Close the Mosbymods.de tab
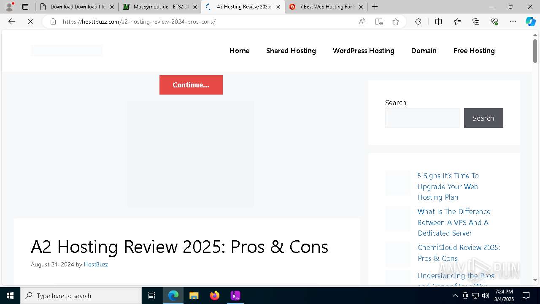 point(195,7)
